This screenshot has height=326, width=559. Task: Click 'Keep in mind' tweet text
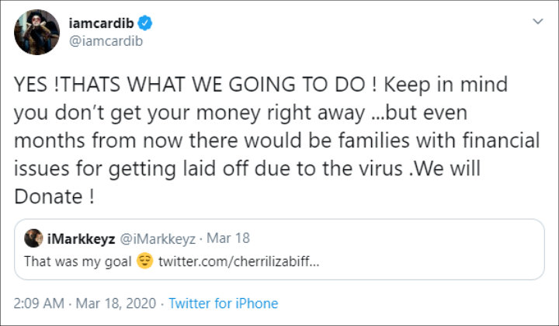click(x=446, y=85)
